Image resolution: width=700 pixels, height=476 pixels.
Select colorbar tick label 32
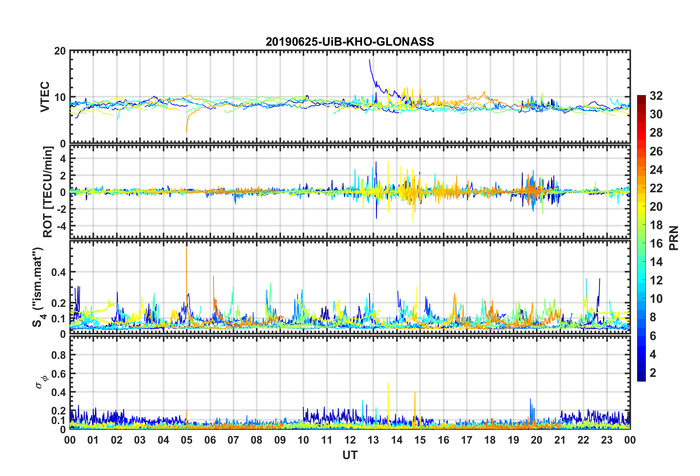[656, 96]
